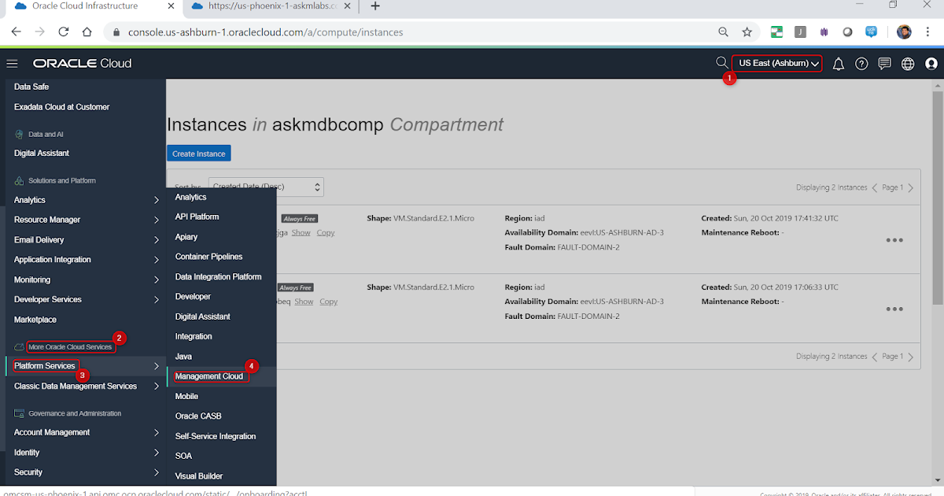The height and width of the screenshot is (496, 944).
Task: Open the user profile avatar icon
Action: click(931, 62)
